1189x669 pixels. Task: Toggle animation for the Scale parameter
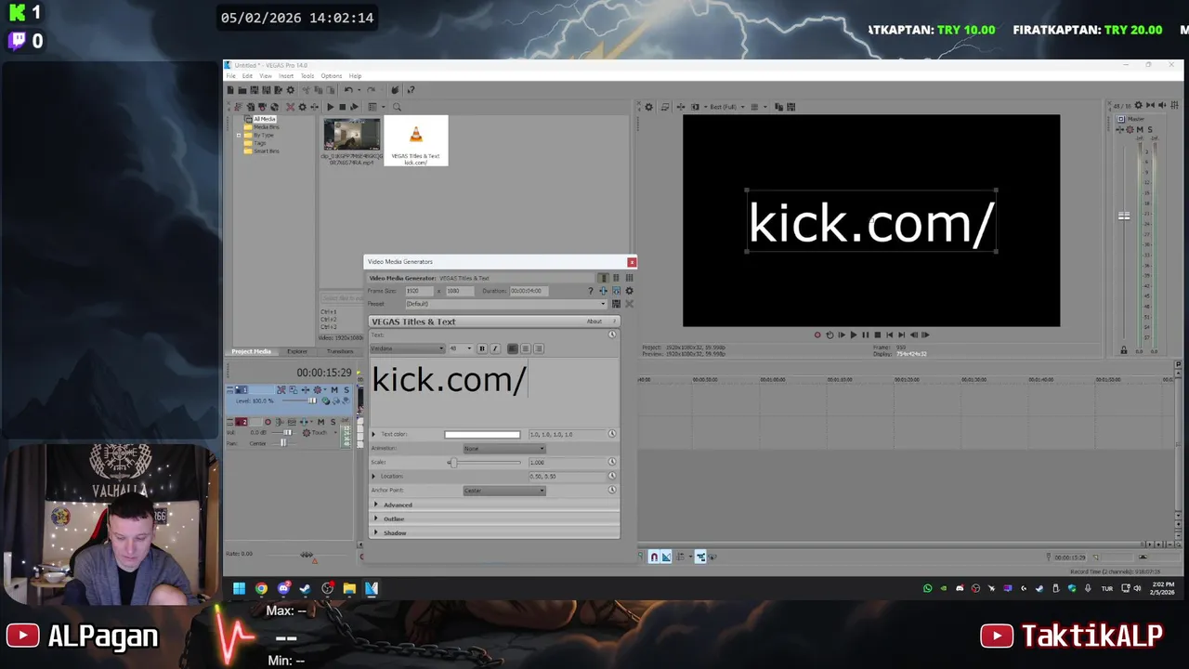[x=612, y=462]
